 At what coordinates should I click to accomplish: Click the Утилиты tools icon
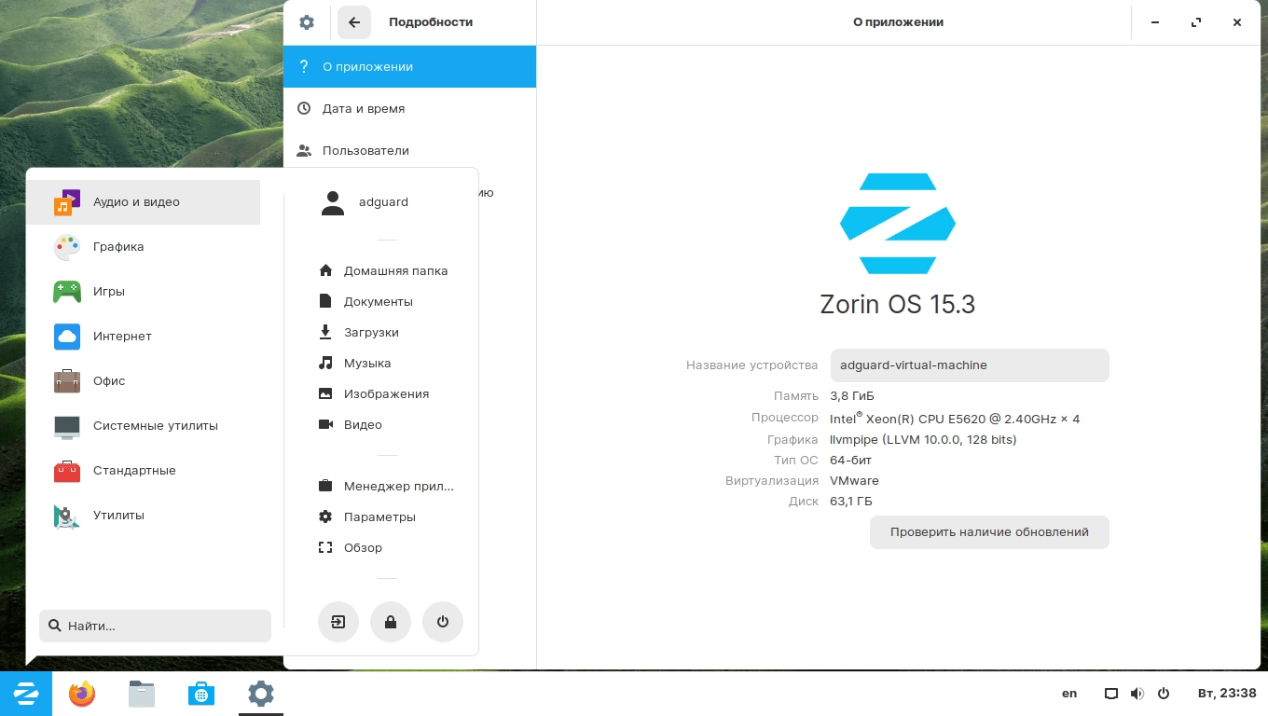point(67,516)
